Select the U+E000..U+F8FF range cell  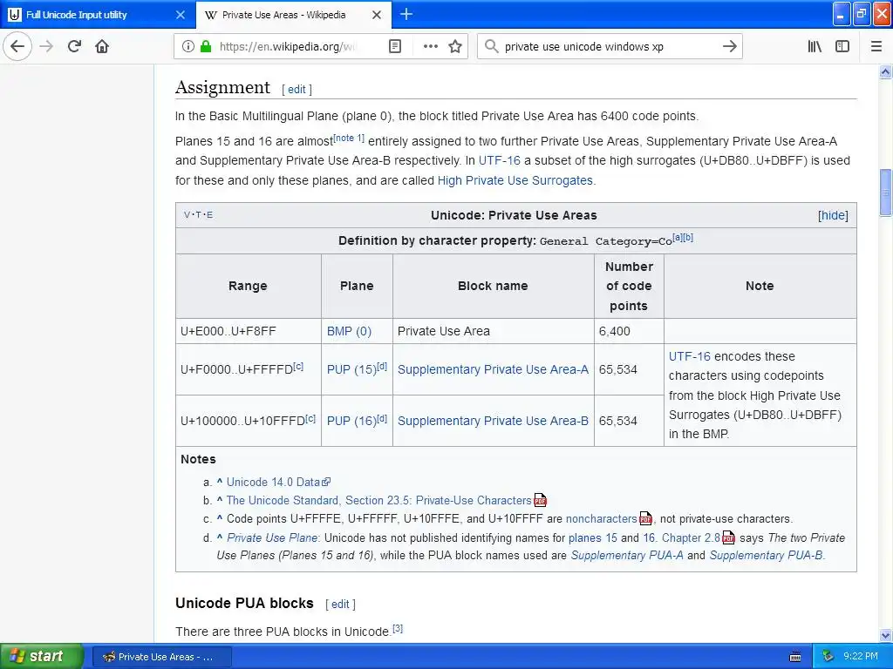point(249,331)
